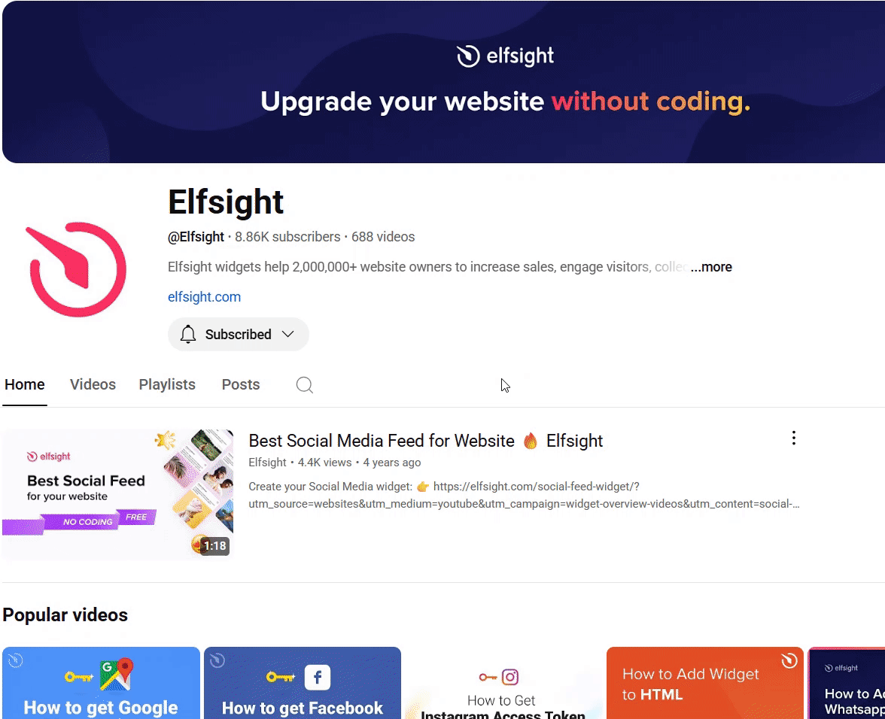Click the Instagram icon on the Access Token thumbnail
885x719 pixels.
(510, 677)
